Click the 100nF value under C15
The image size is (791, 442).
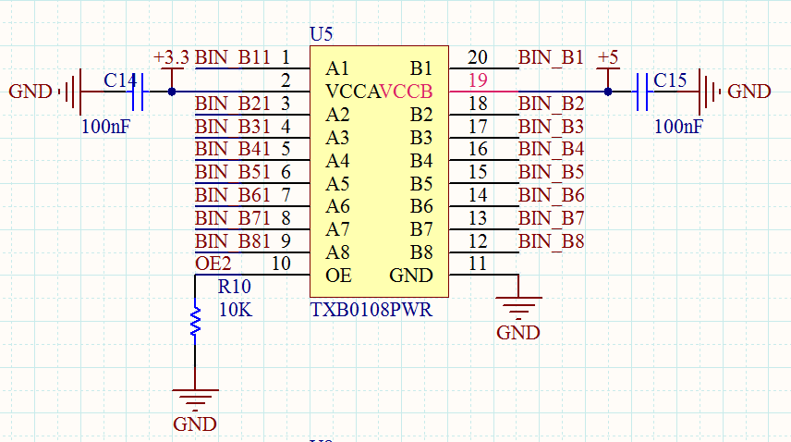click(678, 127)
